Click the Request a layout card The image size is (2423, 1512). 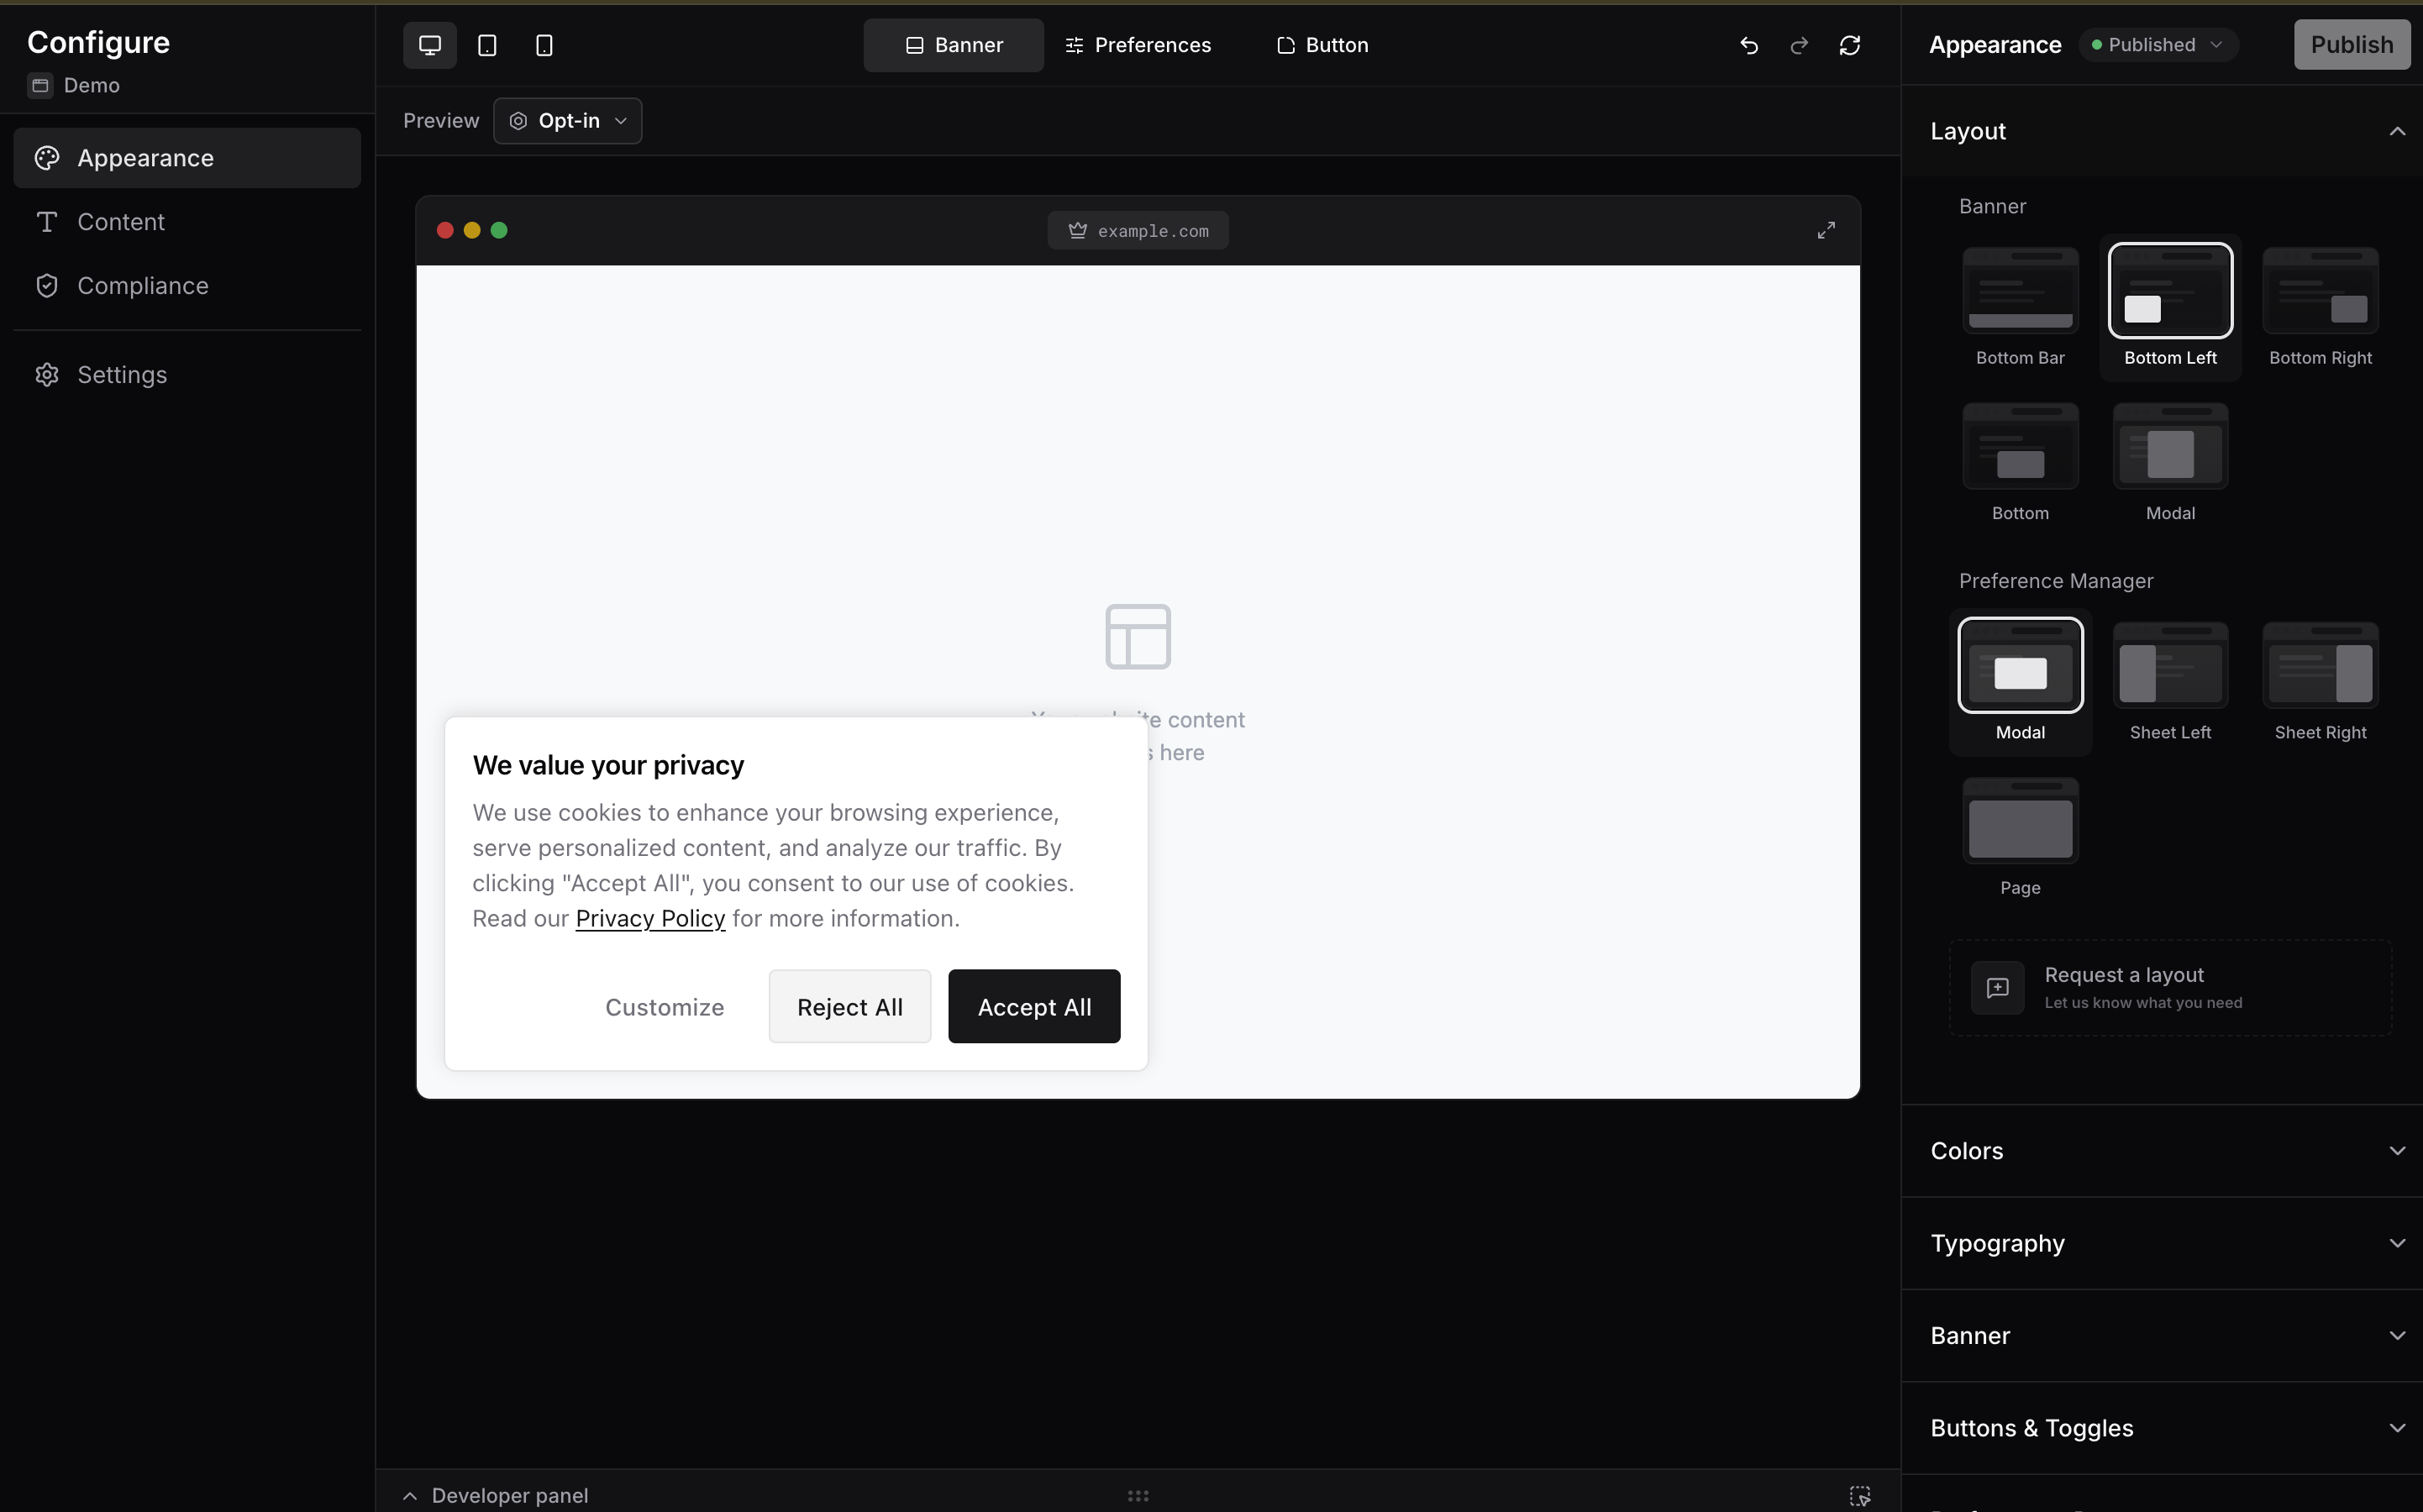point(2169,987)
